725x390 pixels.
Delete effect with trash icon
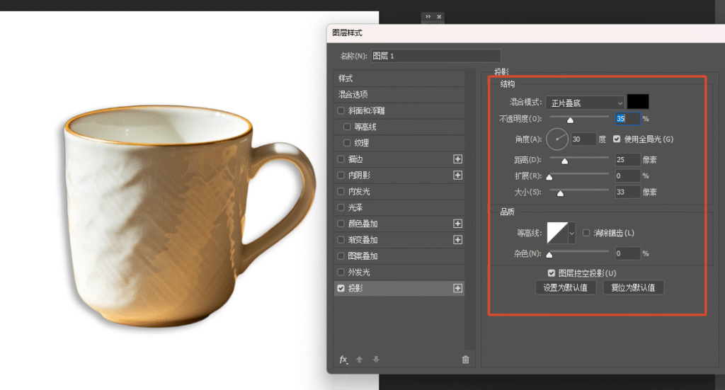(x=466, y=360)
